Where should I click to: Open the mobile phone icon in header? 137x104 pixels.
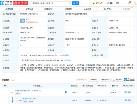click(124, 3)
